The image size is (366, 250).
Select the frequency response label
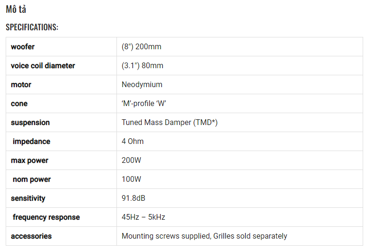pyautogui.click(x=46, y=217)
